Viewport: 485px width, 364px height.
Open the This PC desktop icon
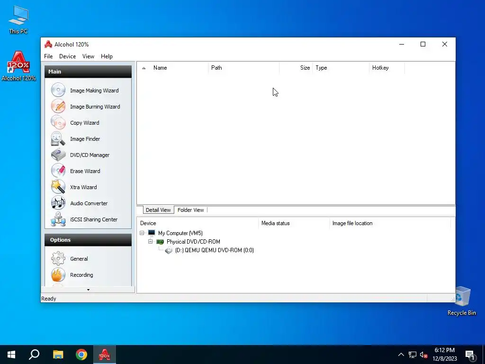pyautogui.click(x=18, y=20)
